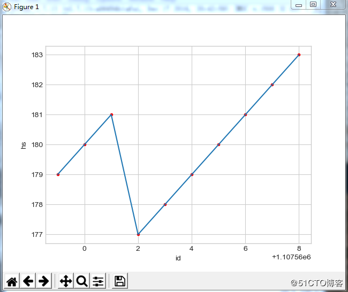Click the x-axis tick label 0

[x=85, y=249]
